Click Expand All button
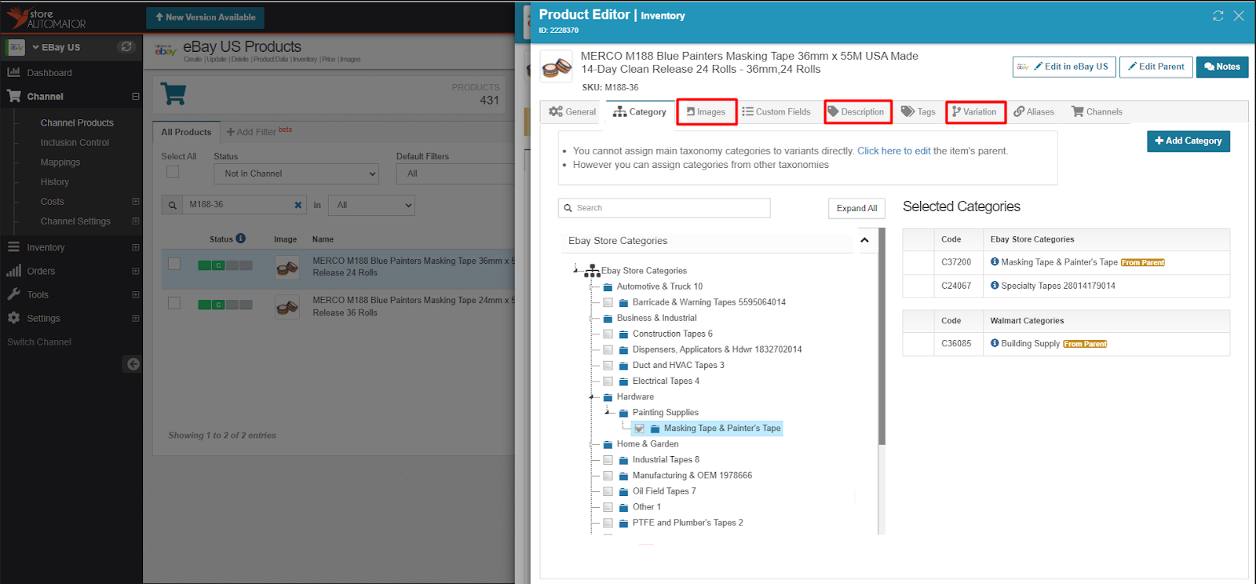Image resolution: width=1256 pixels, height=584 pixels. 856,208
